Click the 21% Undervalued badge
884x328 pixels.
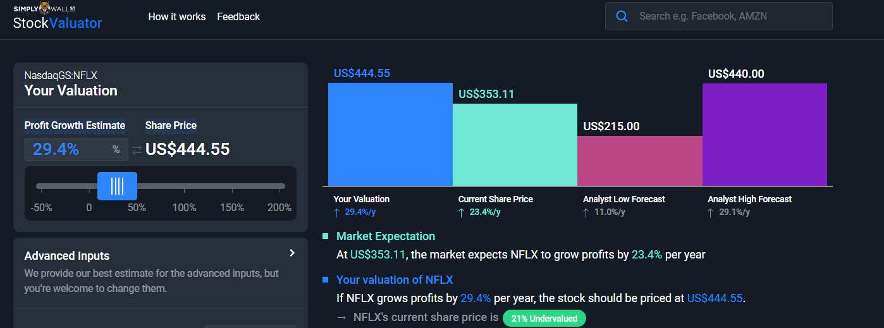coord(544,319)
